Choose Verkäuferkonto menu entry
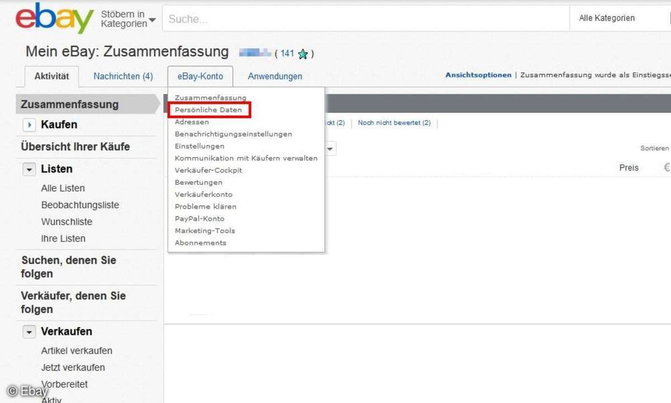 pos(204,194)
